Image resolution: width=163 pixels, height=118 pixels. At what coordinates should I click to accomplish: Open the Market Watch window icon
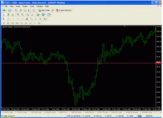(16, 10)
